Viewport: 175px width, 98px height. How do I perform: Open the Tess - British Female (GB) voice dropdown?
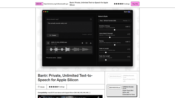pyautogui.click(x=115, y=21)
